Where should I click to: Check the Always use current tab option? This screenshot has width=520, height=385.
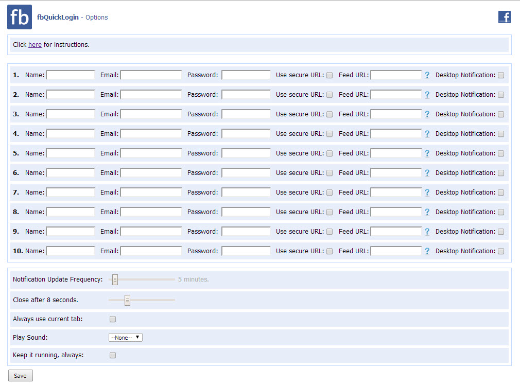[x=113, y=319]
